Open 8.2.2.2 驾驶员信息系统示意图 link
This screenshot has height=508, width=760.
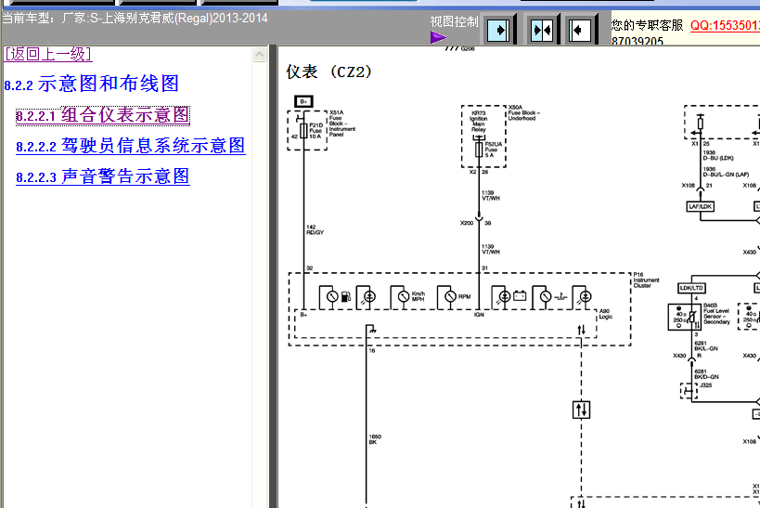(x=130, y=146)
